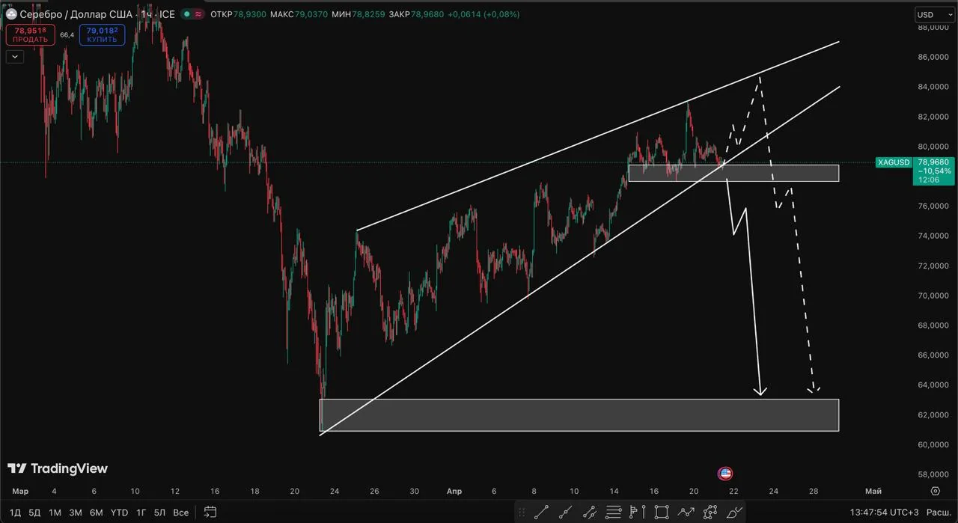Select the ray line drawing tool
The image size is (958, 523).
pos(565,513)
